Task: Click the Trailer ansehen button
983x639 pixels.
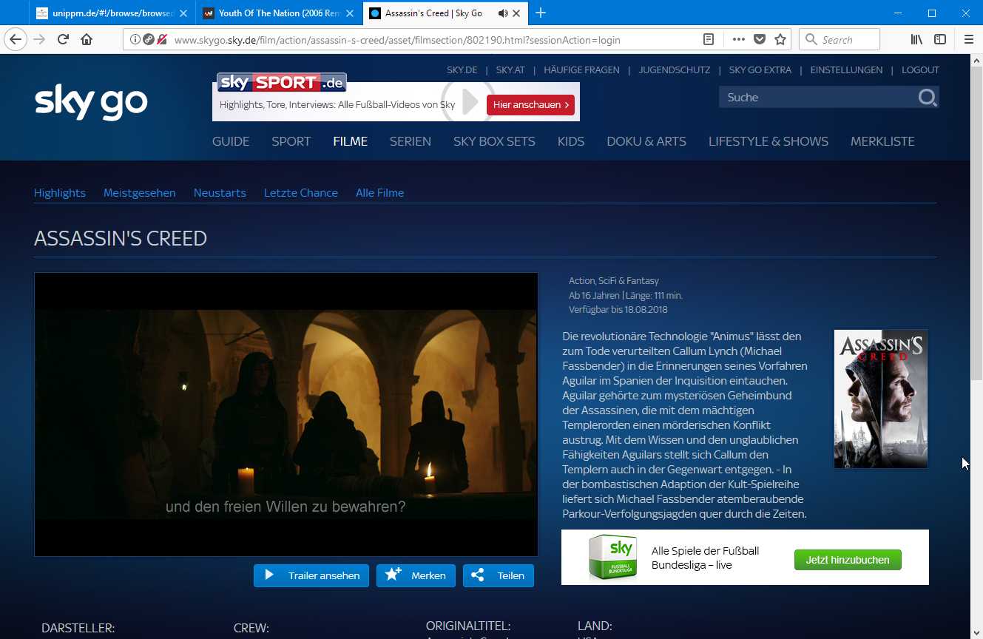Action: click(311, 575)
